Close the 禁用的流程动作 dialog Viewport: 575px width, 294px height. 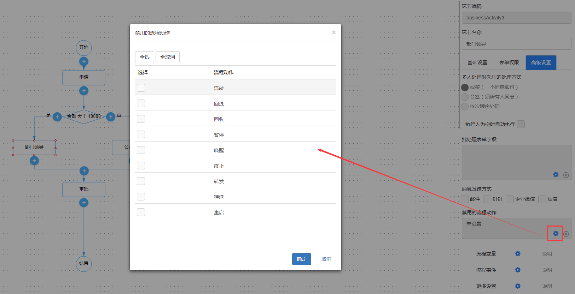coord(333,32)
